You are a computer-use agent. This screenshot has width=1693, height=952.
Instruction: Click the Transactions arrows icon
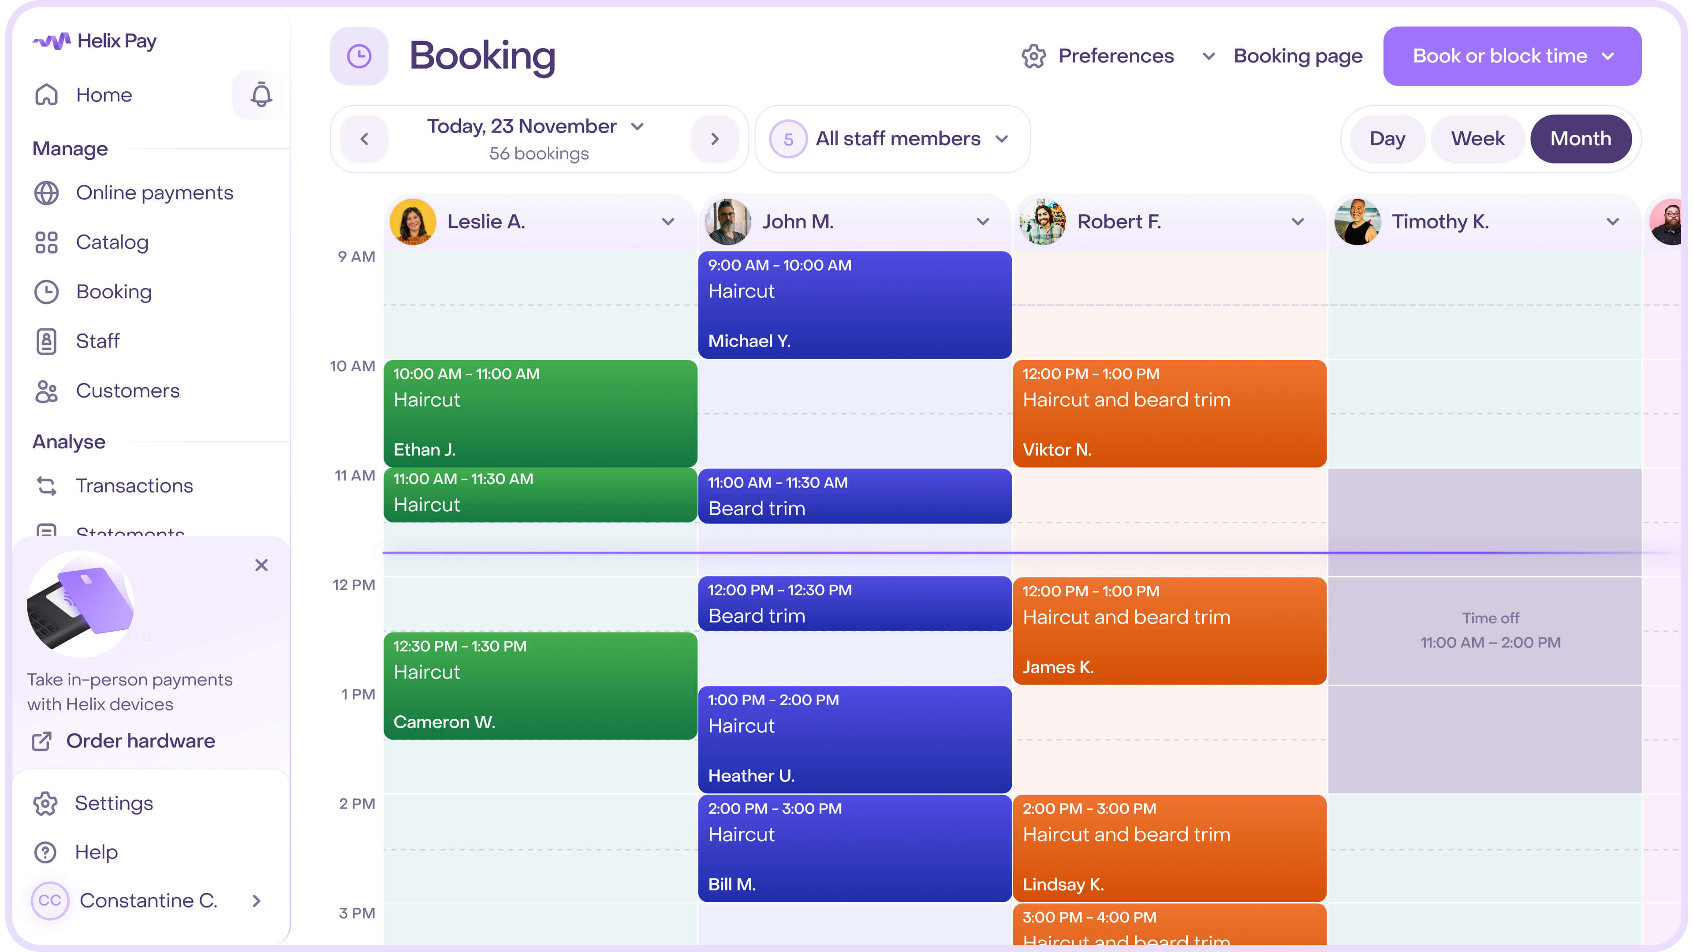click(x=47, y=486)
